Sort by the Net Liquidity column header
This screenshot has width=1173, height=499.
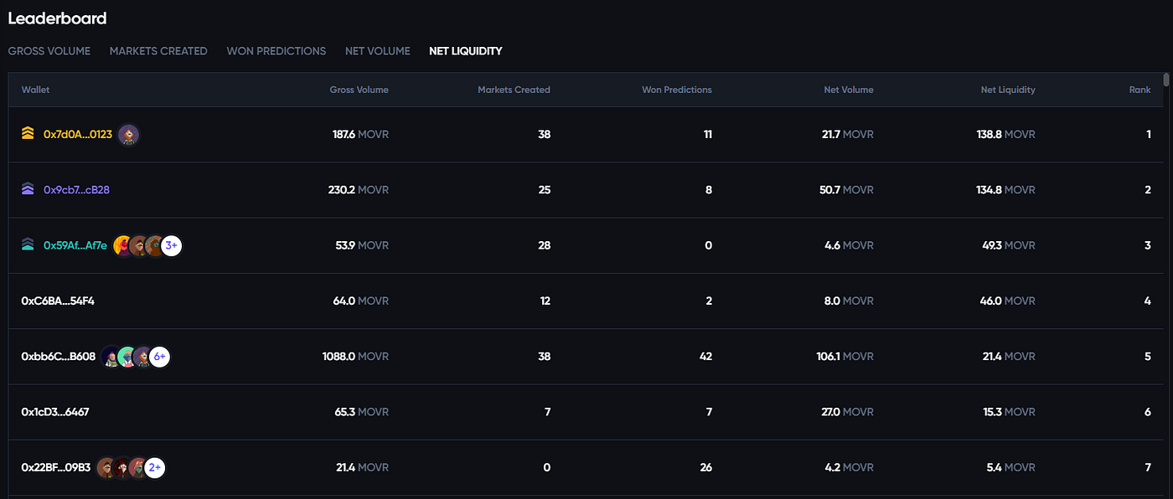1008,90
